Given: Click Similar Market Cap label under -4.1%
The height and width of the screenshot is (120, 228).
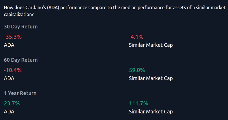Looking at the screenshot, I should coord(151,45).
